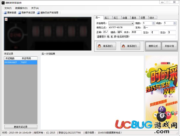This screenshot has width=180, height=136.
Task: Click the 左边 bracket field
Action: [x=154, y=32]
